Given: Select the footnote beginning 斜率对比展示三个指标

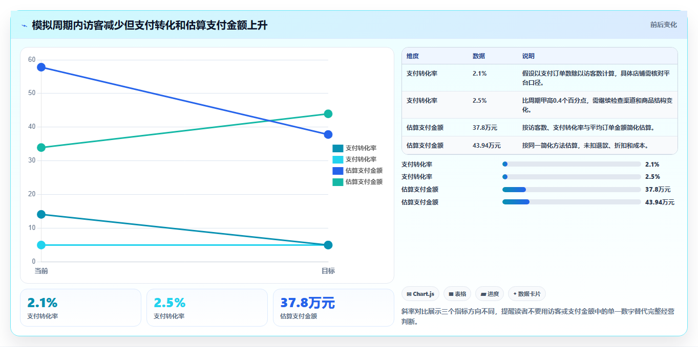Looking at the screenshot, I should (x=538, y=316).
